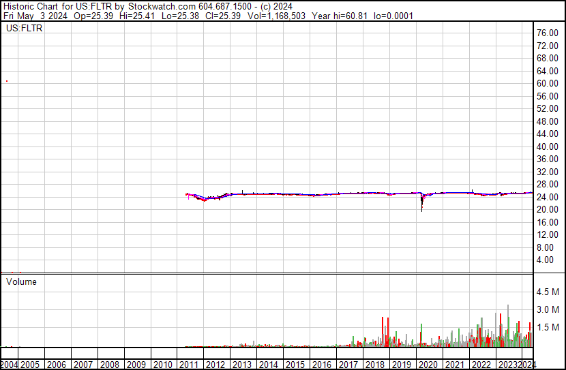566x370 pixels.
Task: Click the 2012 year label
Action: (x=215, y=365)
